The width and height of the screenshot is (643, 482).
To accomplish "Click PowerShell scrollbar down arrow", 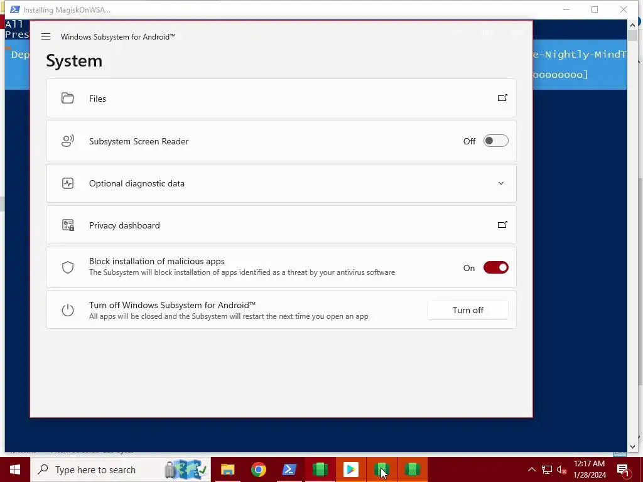I will point(632,447).
